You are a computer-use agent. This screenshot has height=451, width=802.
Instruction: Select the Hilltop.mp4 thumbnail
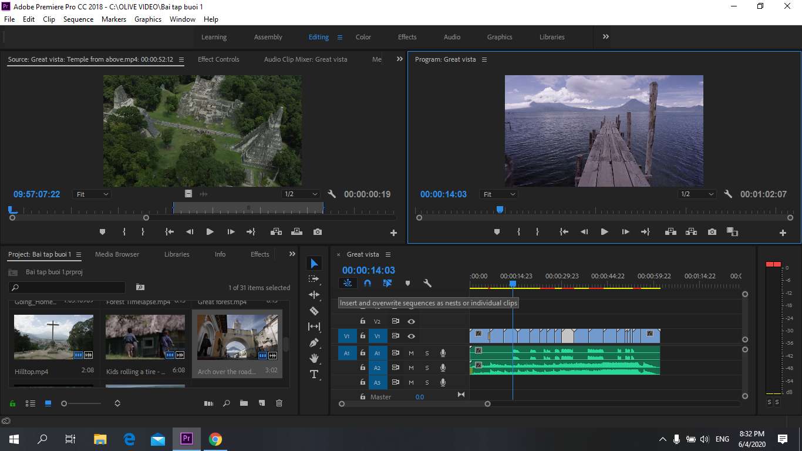(x=53, y=337)
